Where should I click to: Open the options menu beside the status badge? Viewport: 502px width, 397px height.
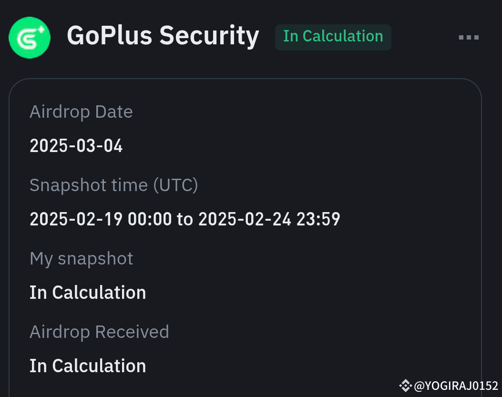click(469, 37)
